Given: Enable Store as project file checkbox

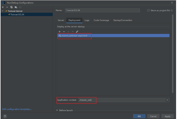Looking at the screenshot, I should (x=148, y=10).
